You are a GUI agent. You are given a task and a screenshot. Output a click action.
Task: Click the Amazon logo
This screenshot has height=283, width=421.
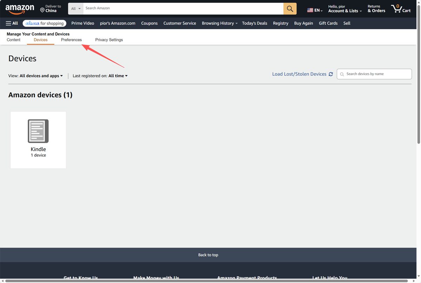[x=20, y=9]
